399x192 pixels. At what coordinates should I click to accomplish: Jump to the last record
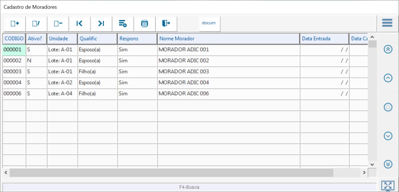point(101,24)
